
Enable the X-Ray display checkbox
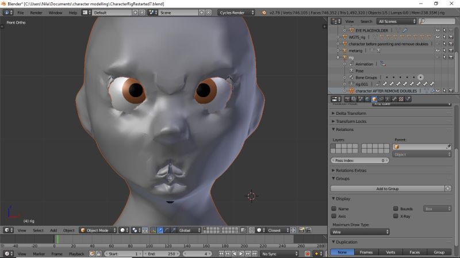(x=396, y=216)
